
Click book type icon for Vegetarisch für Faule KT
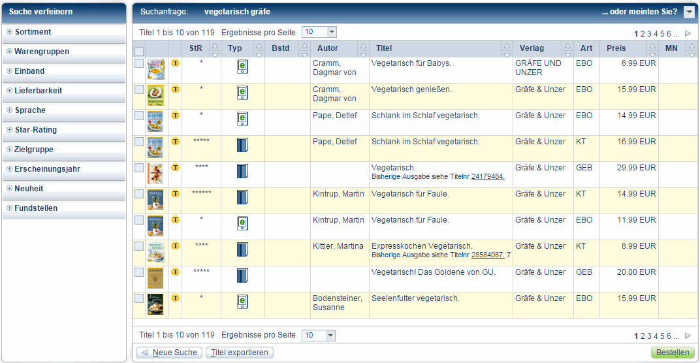click(x=242, y=197)
